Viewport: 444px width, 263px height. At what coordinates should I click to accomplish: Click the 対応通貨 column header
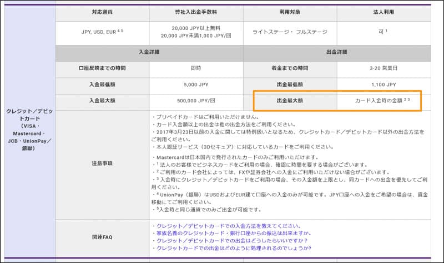tap(103, 12)
